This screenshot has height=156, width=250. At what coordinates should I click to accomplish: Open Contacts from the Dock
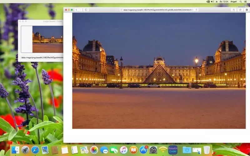(x=55, y=150)
